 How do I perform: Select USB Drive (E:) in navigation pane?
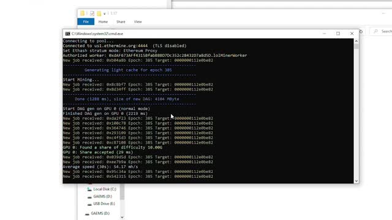[104, 204]
